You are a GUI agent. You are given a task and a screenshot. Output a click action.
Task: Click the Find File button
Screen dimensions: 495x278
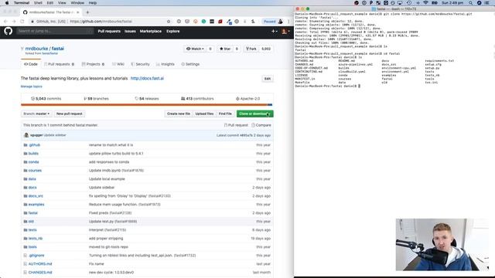(225, 114)
